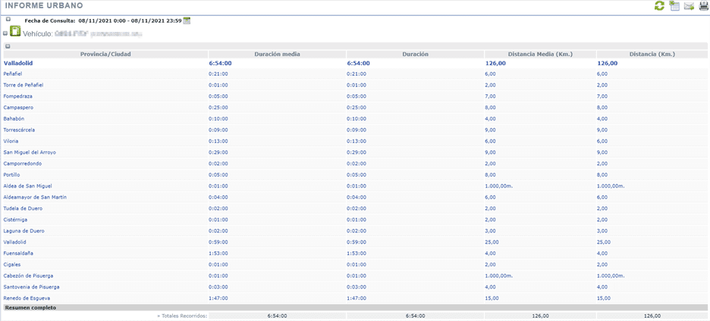Select the Torre de Peñafiel row
710x321 pixels.
[355, 85]
